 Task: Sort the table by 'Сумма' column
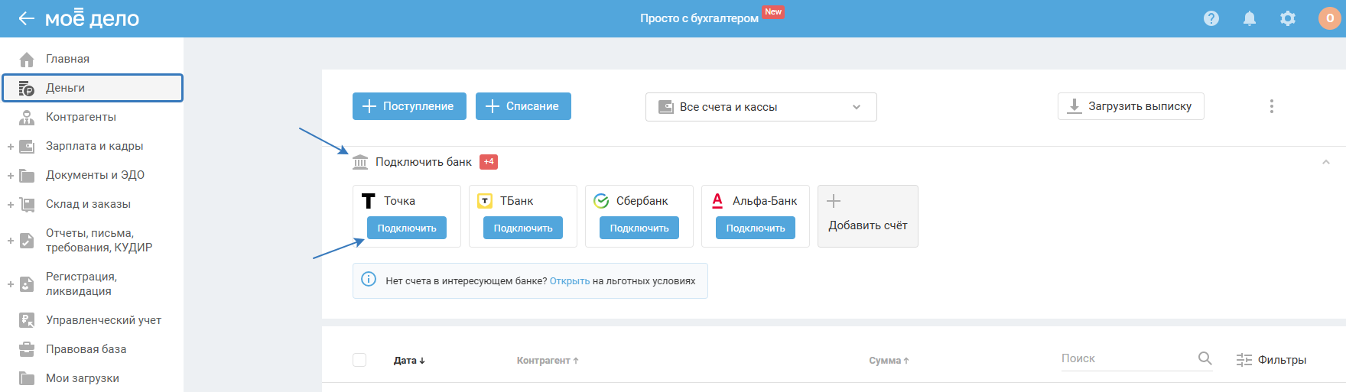click(x=889, y=361)
